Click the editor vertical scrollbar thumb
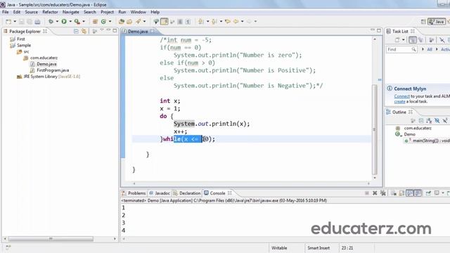The width and height of the screenshot is (450, 253). tap(375, 129)
